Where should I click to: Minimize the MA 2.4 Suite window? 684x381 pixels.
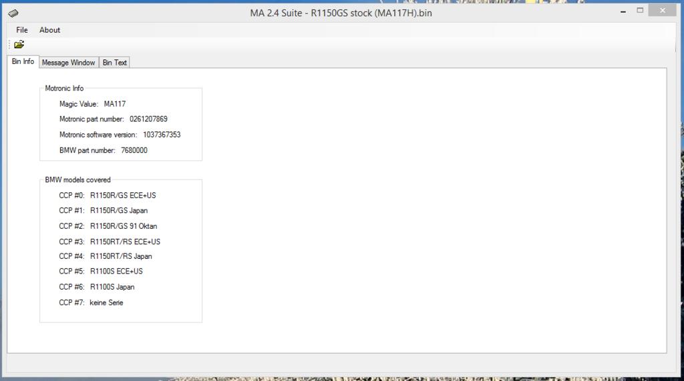tap(623, 11)
